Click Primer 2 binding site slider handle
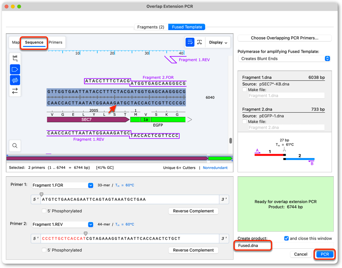The height and width of the screenshot is (268, 342). [x=86, y=234]
